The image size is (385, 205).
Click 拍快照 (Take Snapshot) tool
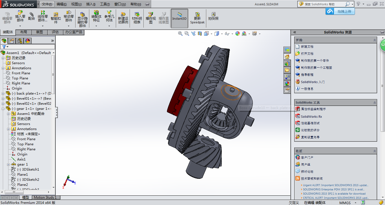213,16
